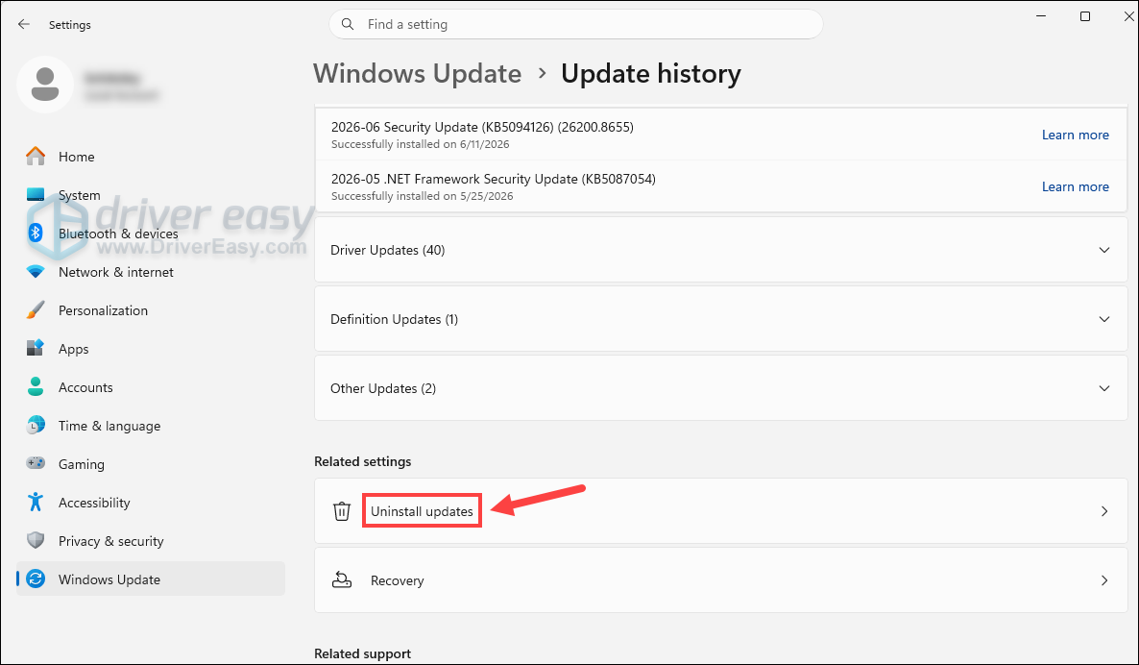The height and width of the screenshot is (665, 1139).
Task: Click Windows Update breadcrumb link
Action: point(417,73)
